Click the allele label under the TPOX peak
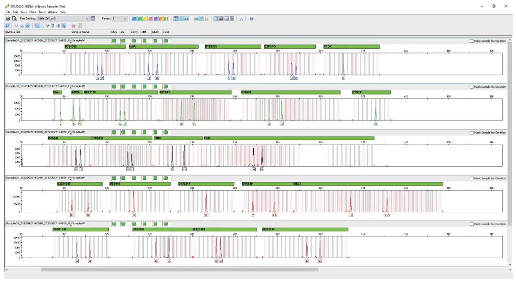Image resolution: width=516 pixels, height=281 pixels. pyautogui.click(x=343, y=78)
